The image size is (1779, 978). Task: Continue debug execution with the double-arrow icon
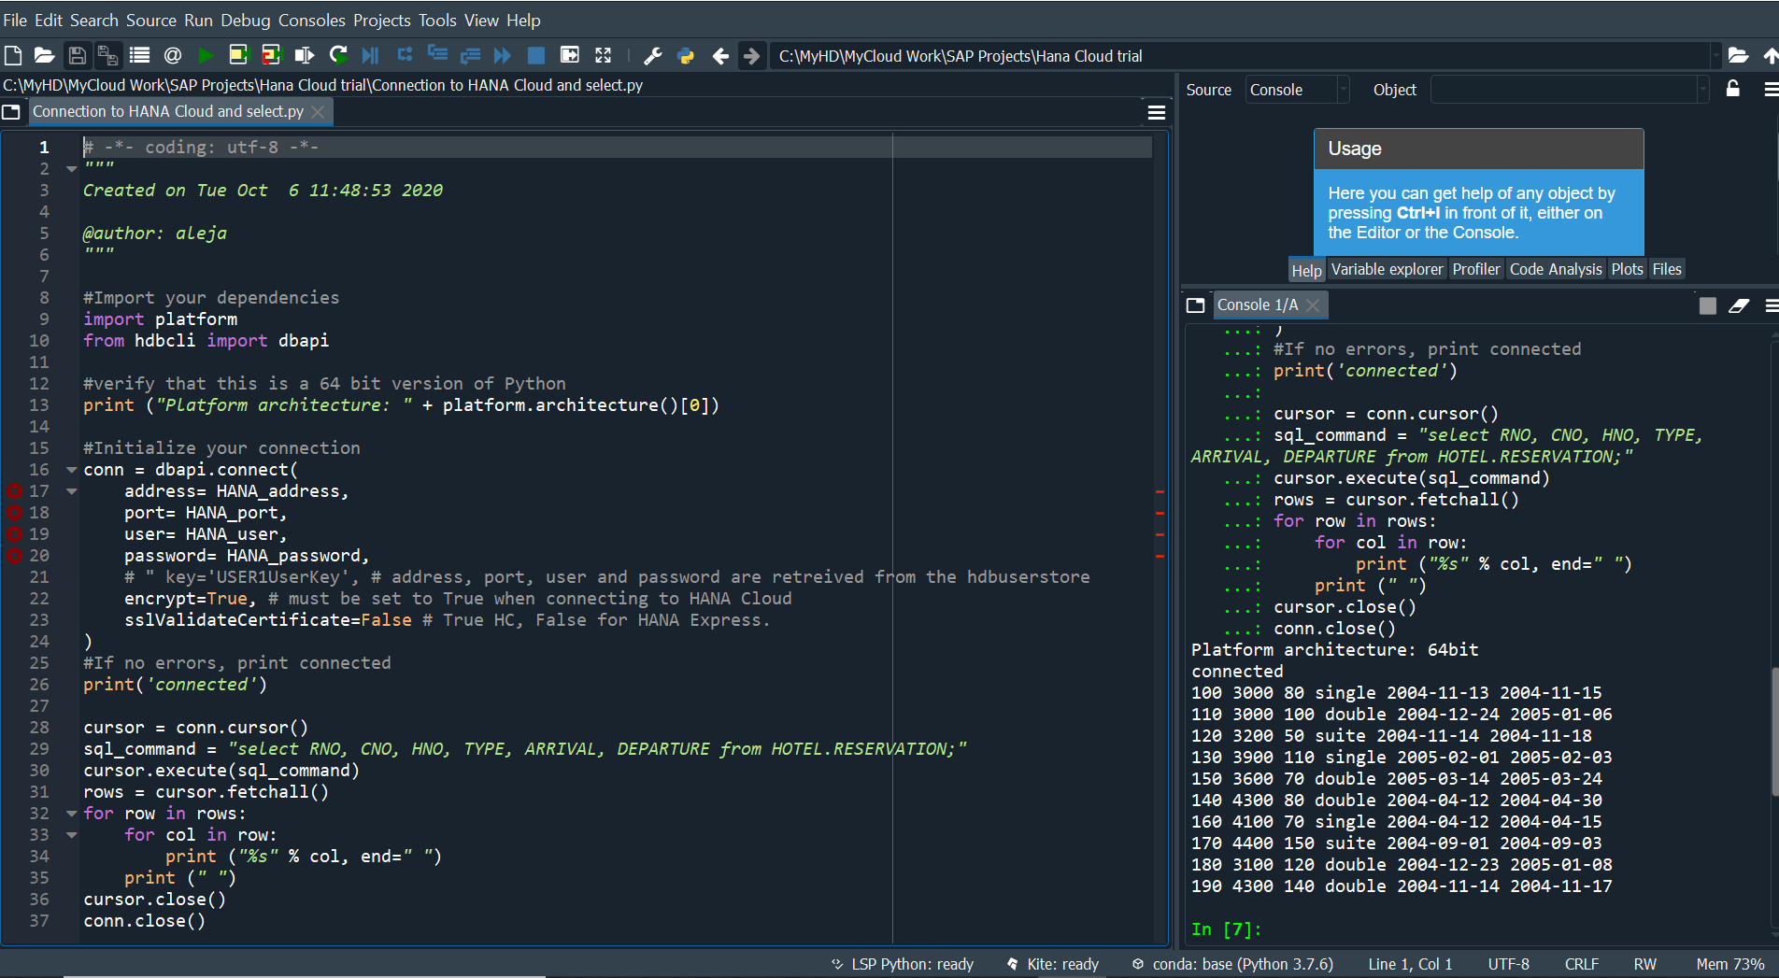pyautogui.click(x=503, y=56)
